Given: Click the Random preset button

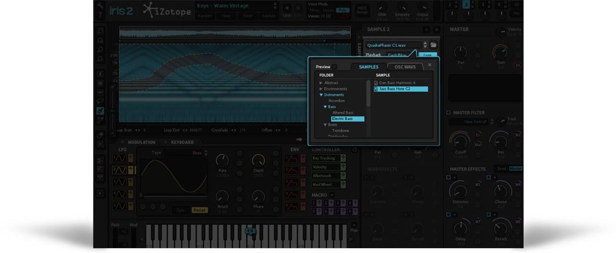Looking at the screenshot, I should 205,15.
